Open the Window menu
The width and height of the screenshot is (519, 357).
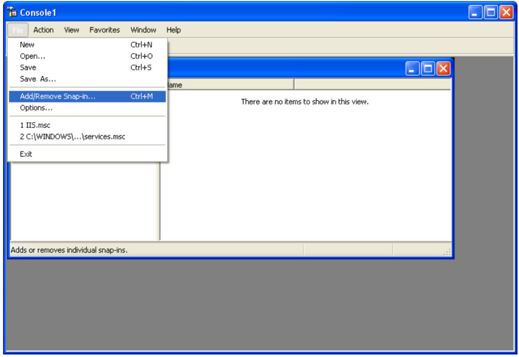[x=143, y=30]
